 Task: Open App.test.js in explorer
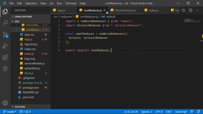[30, 44]
